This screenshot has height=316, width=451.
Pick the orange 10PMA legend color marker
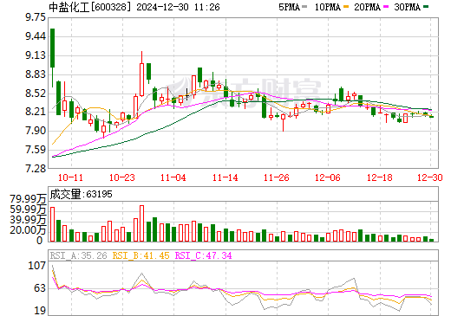point(346,7)
